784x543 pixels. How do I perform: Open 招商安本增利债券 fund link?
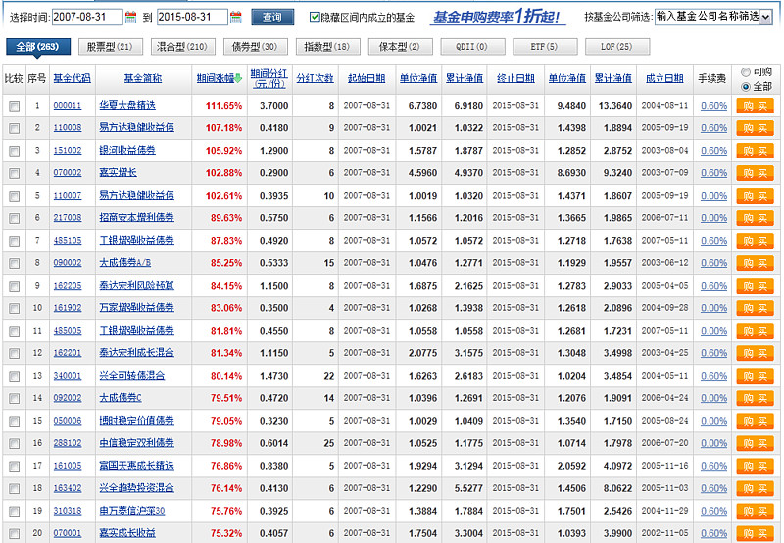136,217
